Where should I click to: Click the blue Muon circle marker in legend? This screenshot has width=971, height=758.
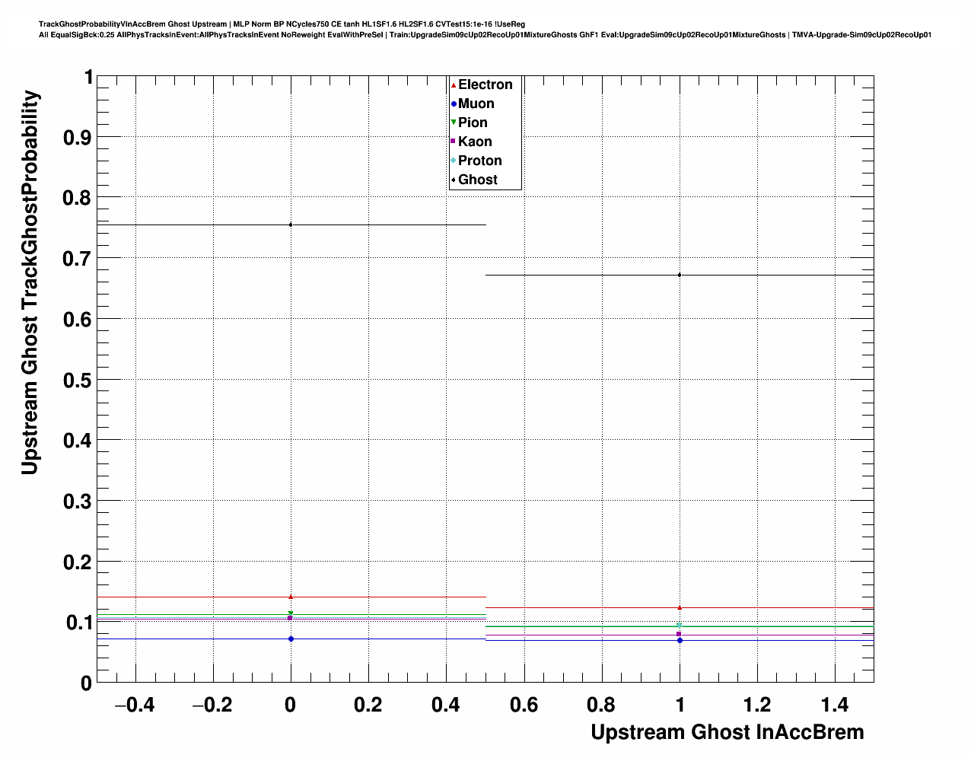tap(454, 104)
